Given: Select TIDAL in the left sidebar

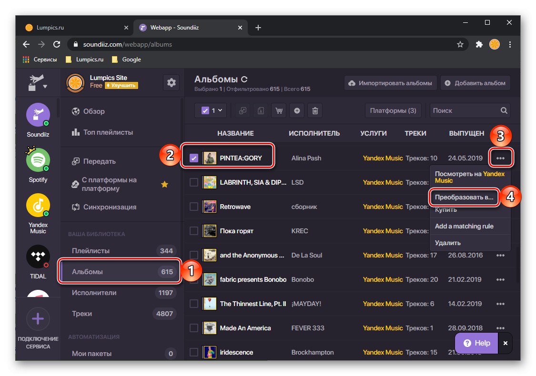Looking at the screenshot, I should [38, 257].
